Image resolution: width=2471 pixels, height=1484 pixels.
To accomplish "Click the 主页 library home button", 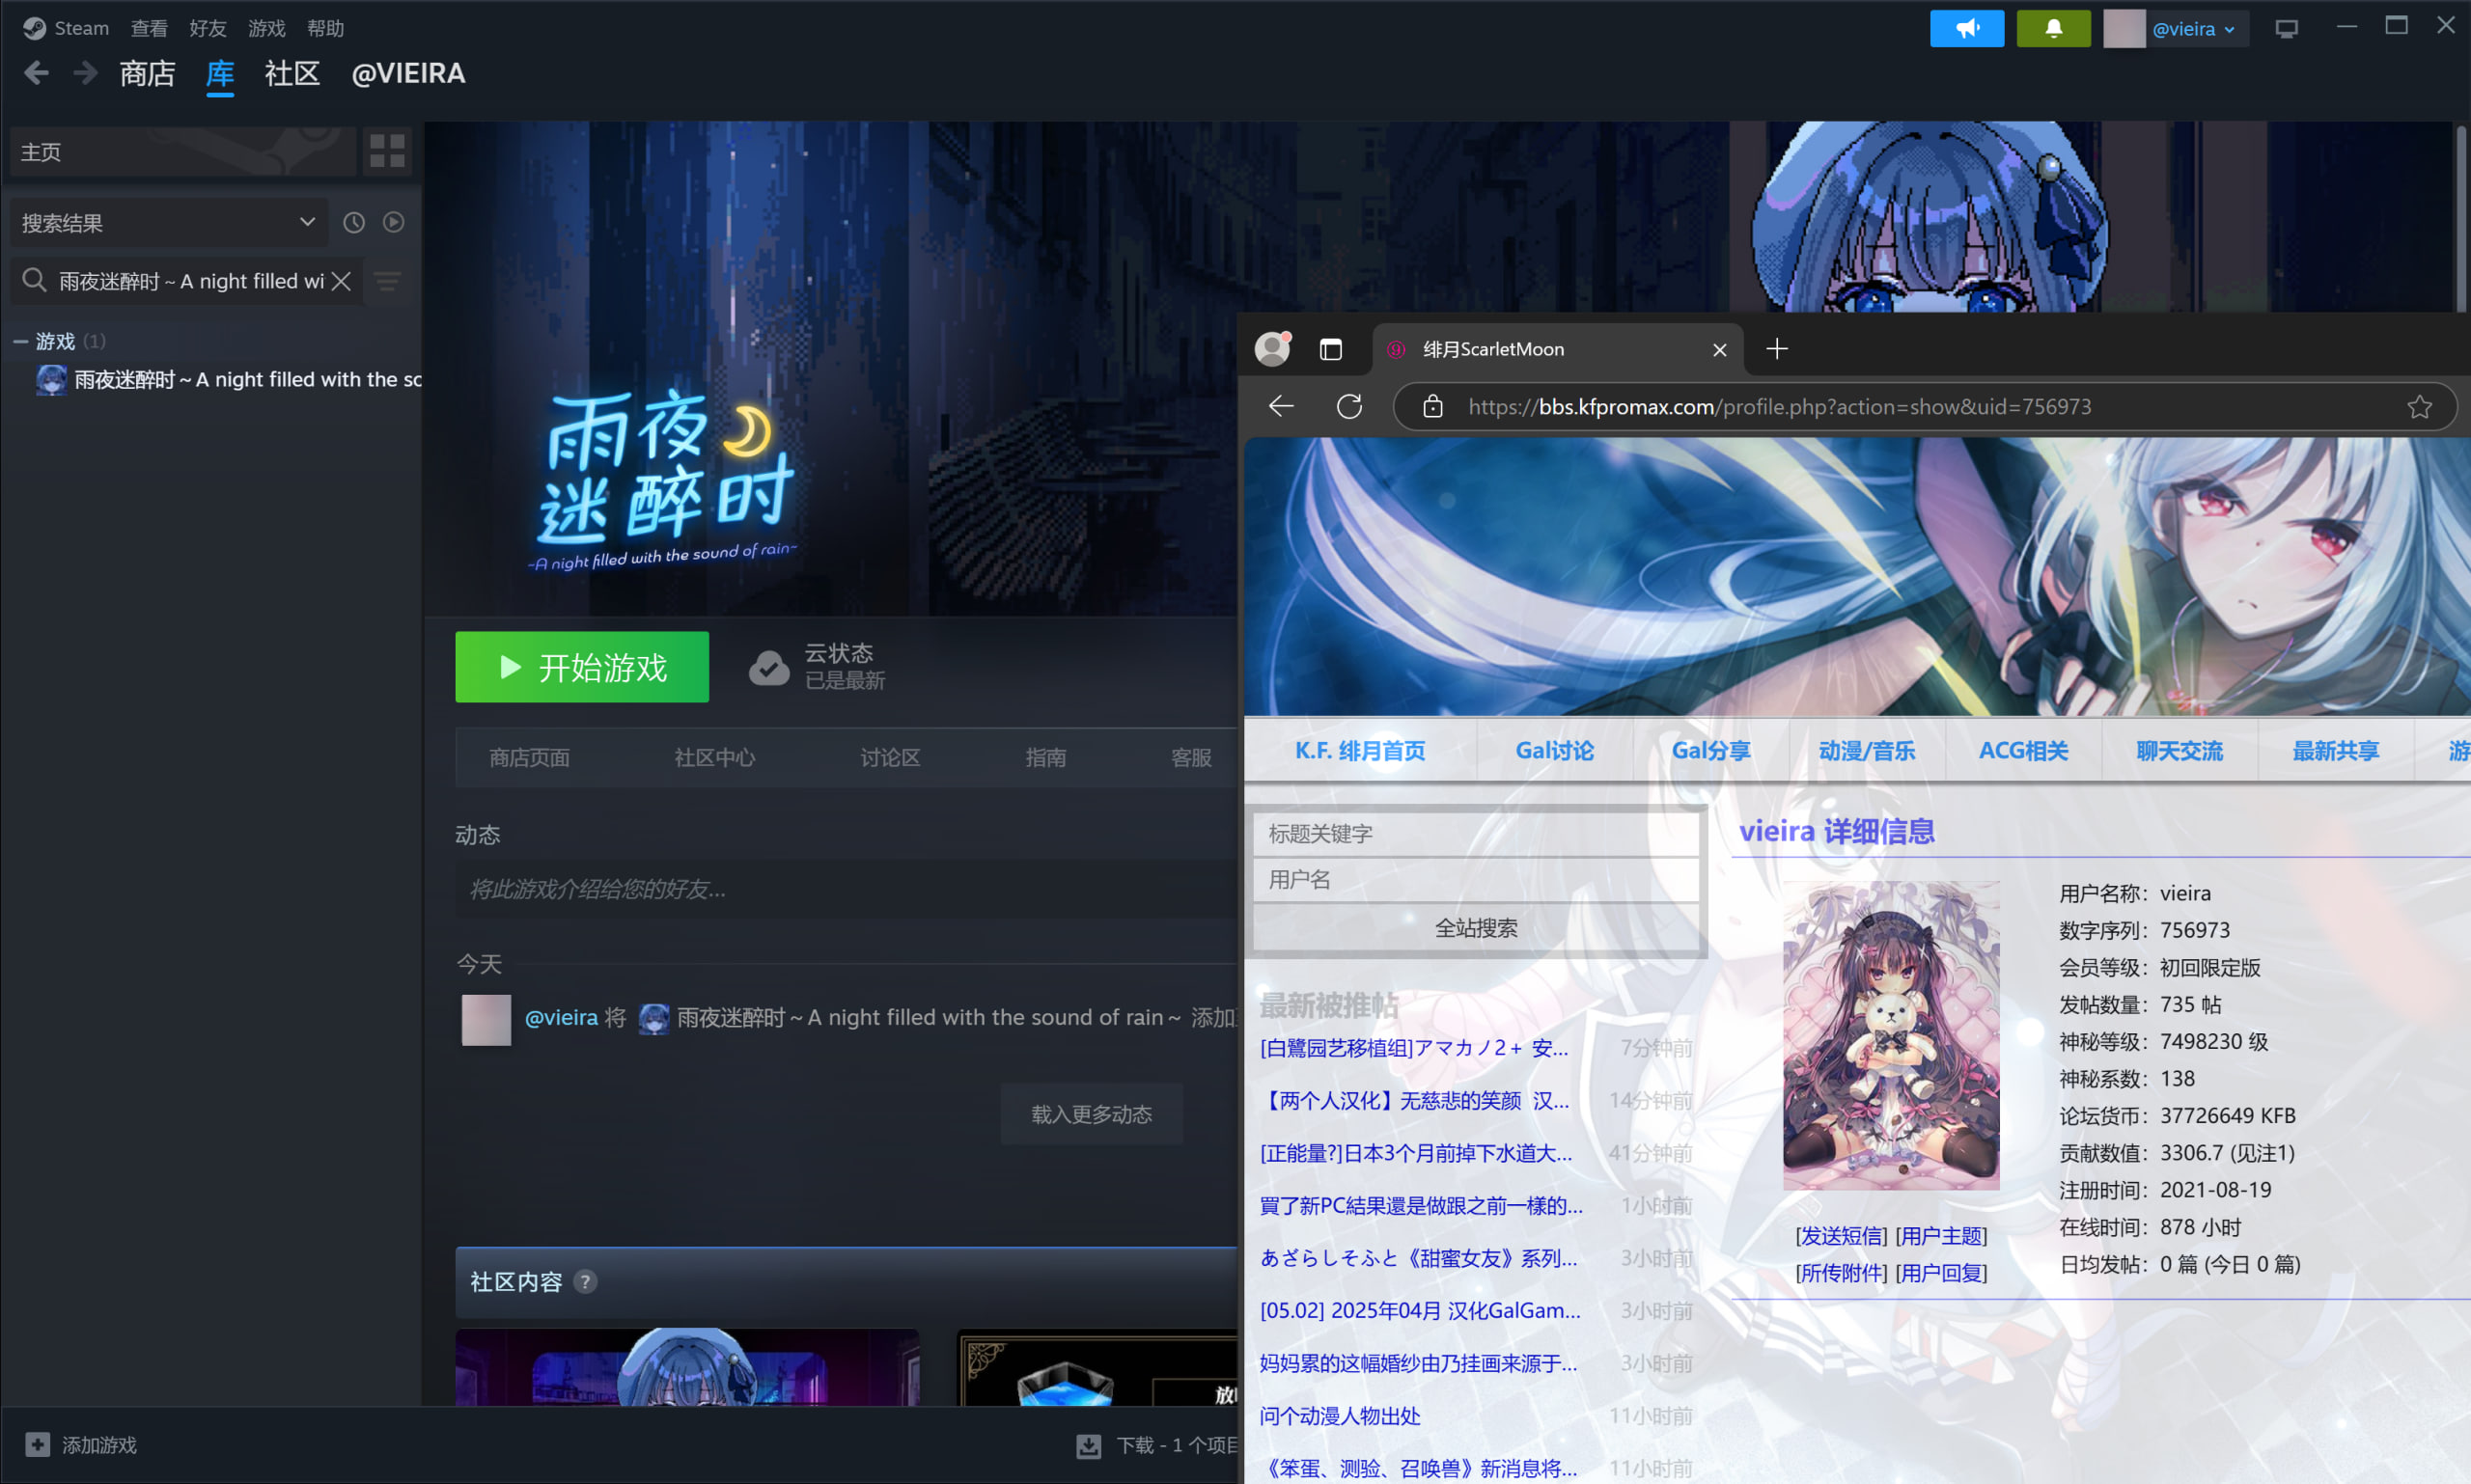I will coord(182,151).
